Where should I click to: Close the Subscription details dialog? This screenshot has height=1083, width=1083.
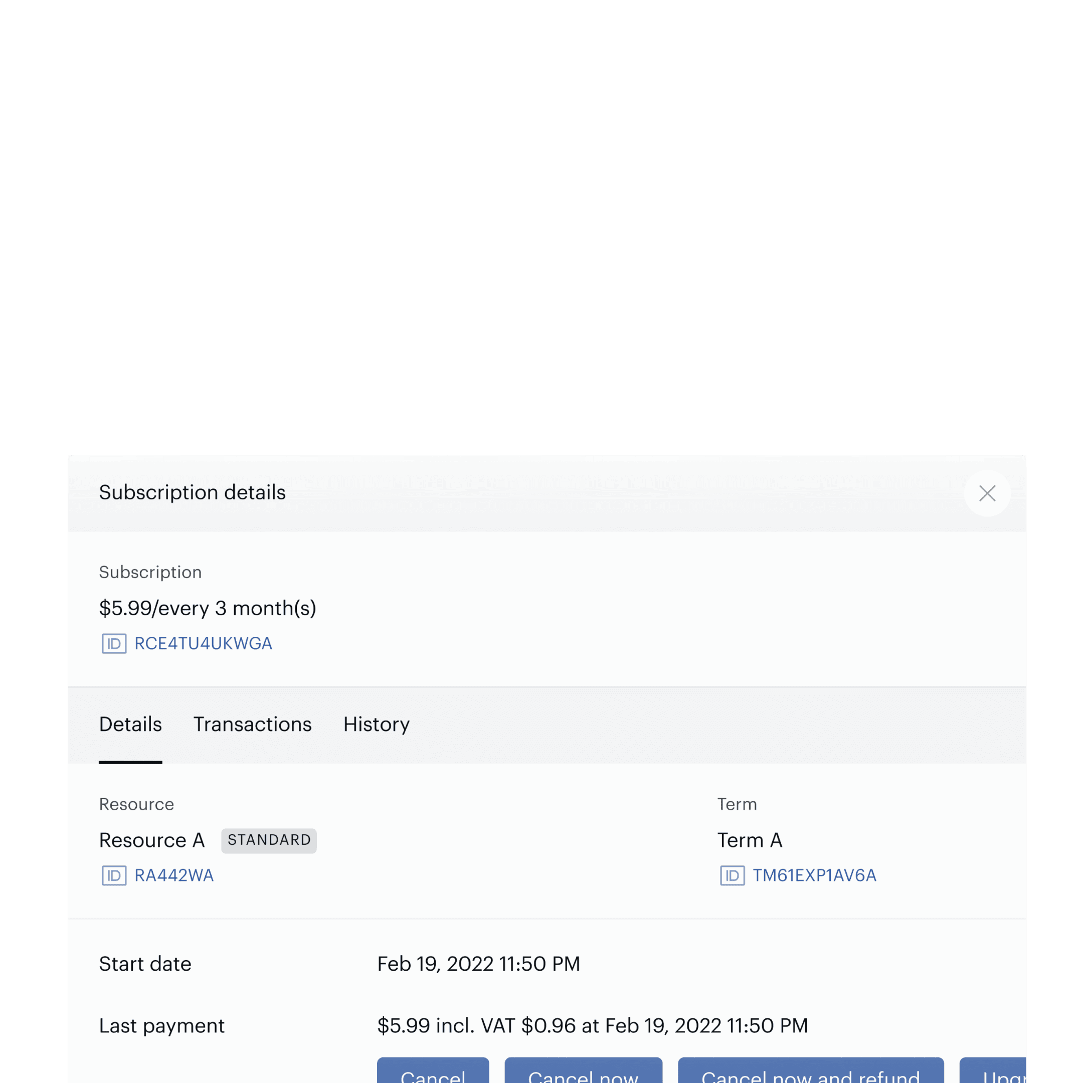[x=987, y=493]
